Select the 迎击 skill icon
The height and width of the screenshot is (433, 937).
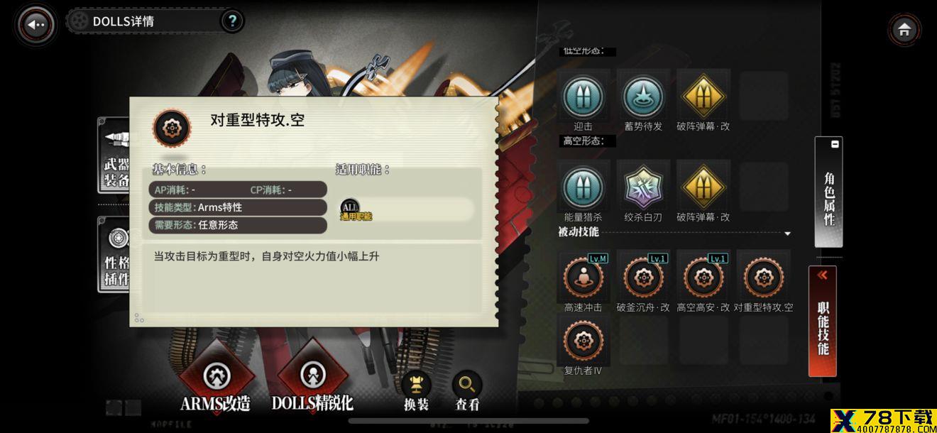pos(583,97)
